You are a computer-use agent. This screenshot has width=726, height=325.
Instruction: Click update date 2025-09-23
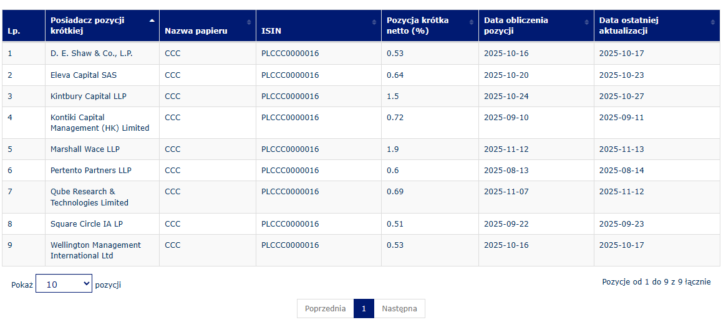coord(621,224)
